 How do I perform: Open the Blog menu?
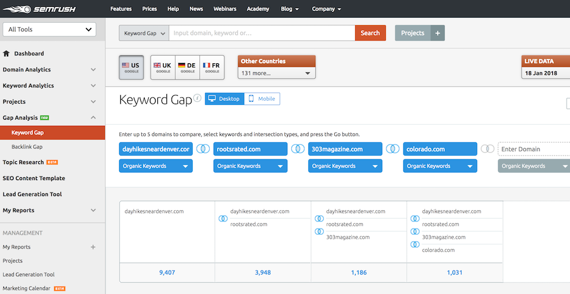point(290,9)
